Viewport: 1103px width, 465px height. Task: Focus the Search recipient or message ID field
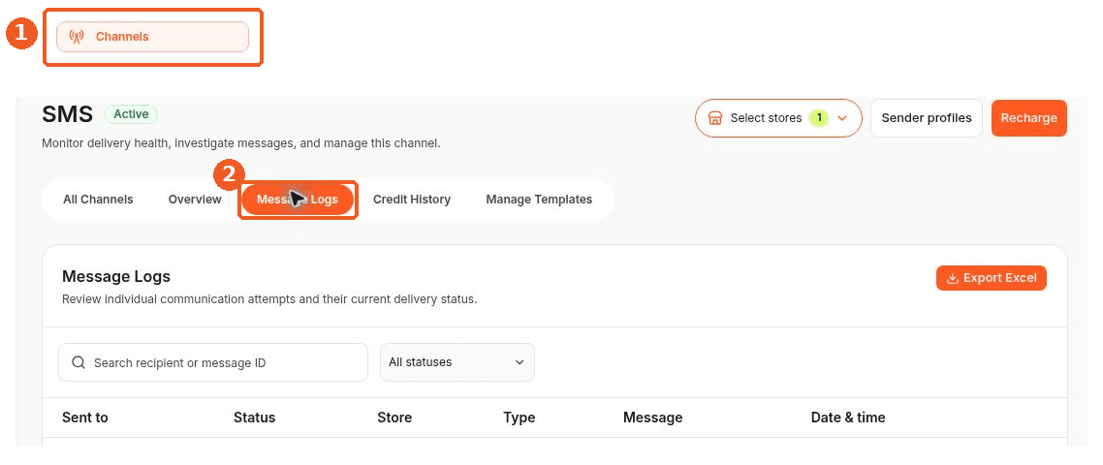pyautogui.click(x=213, y=362)
